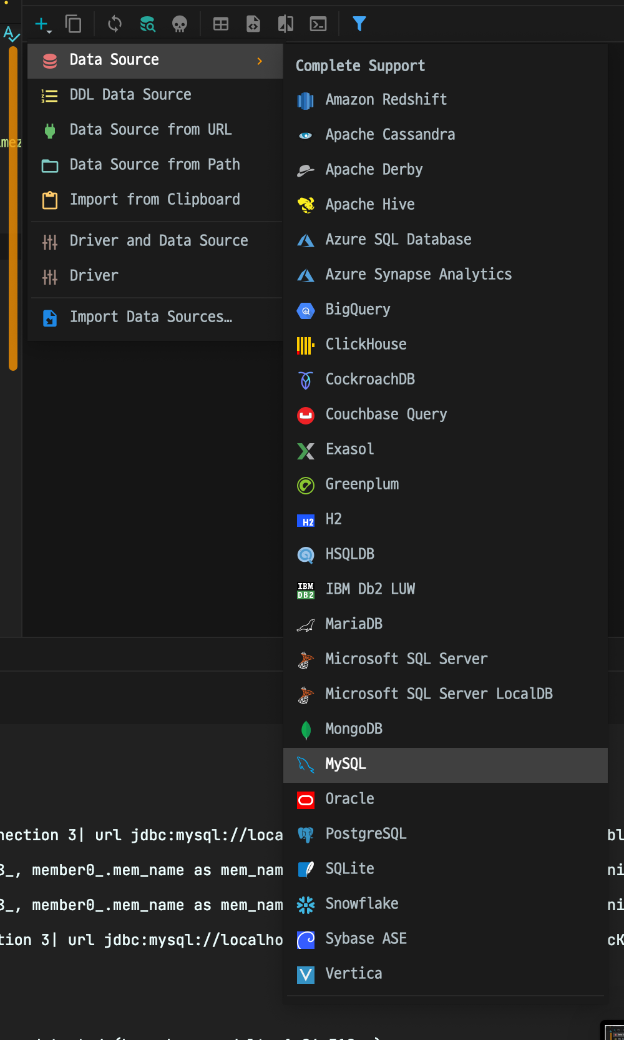The height and width of the screenshot is (1040, 624).
Task: Select SQLite data source
Action: pyautogui.click(x=446, y=870)
